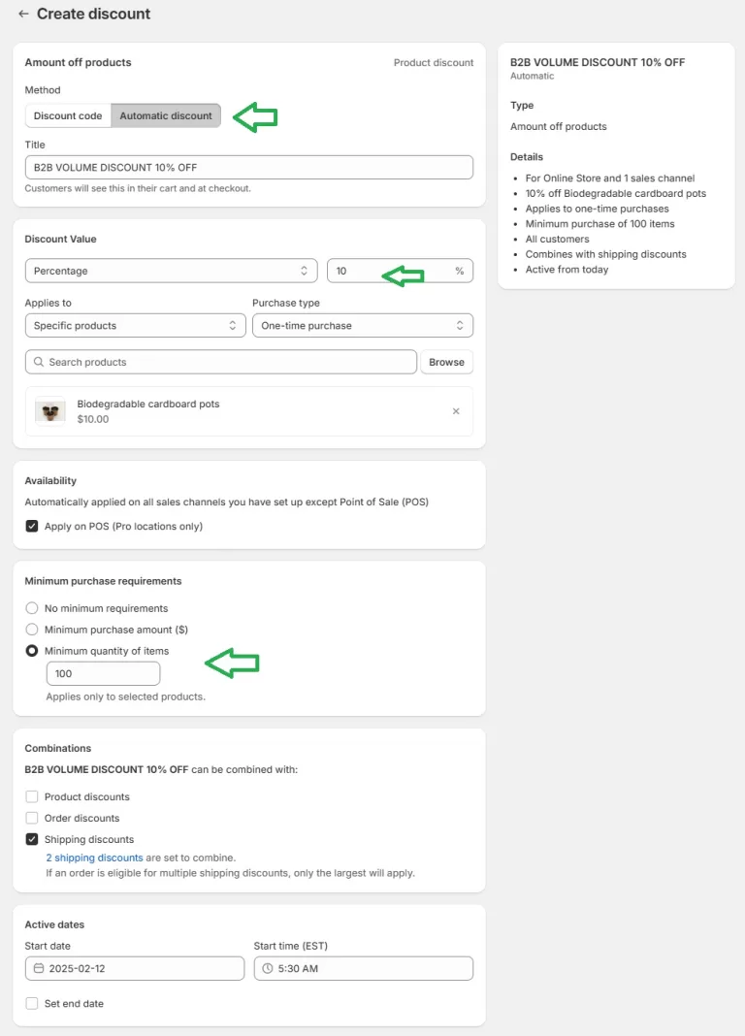Switch method to Discount code
745x1036 pixels.
[x=68, y=115]
